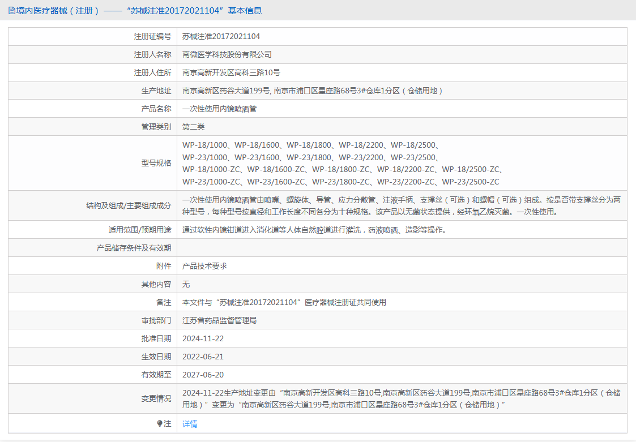Screen dimensions: 636x442
Task: Click the document icon in the page header
Action: (x=12, y=11)
